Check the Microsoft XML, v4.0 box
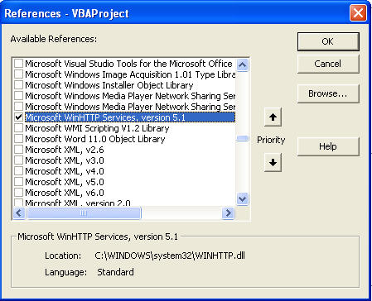This screenshot has width=372, height=301. (x=18, y=171)
